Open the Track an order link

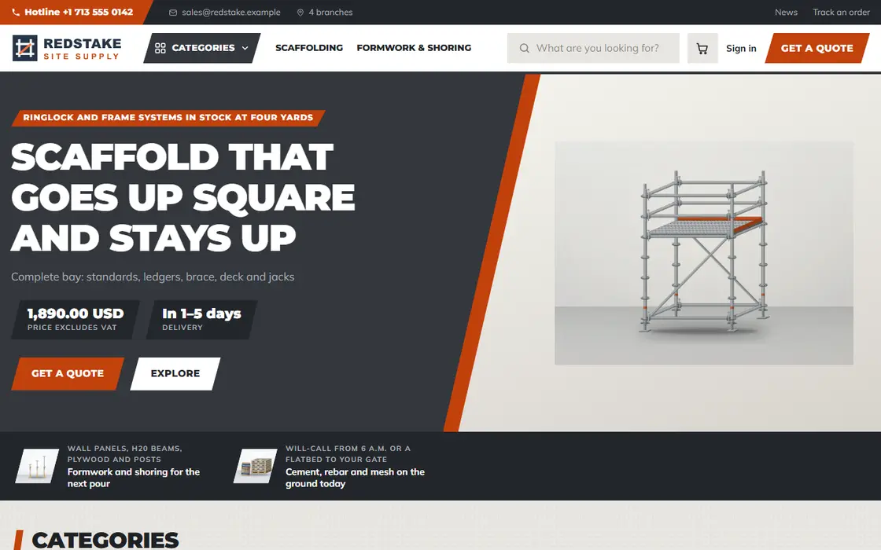coord(841,13)
